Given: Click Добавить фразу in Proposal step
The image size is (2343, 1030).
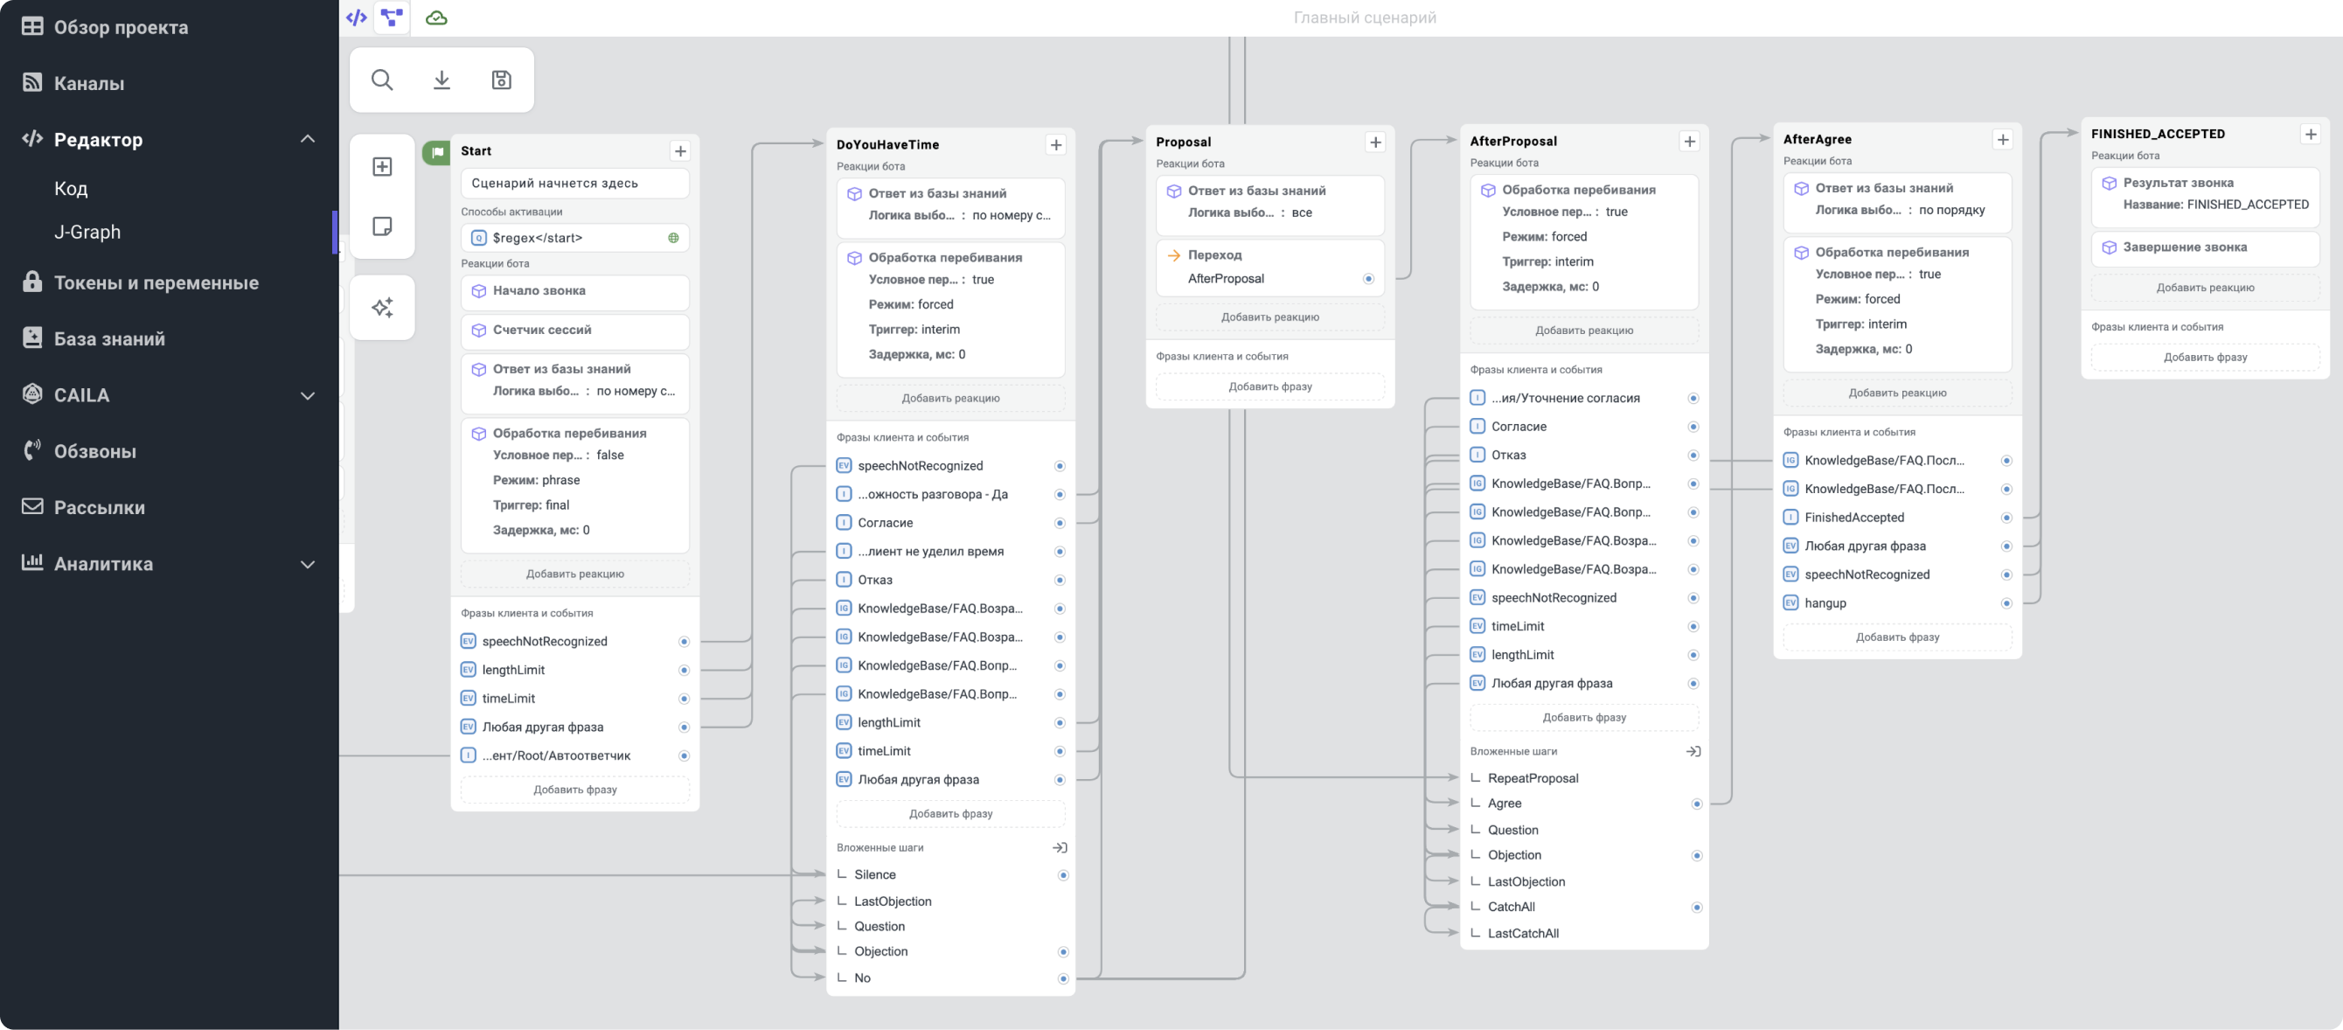Looking at the screenshot, I should 1269,386.
